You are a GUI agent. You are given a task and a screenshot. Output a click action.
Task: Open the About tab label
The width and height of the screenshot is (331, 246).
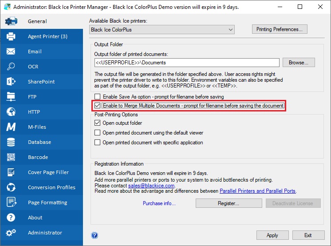click(x=35, y=218)
